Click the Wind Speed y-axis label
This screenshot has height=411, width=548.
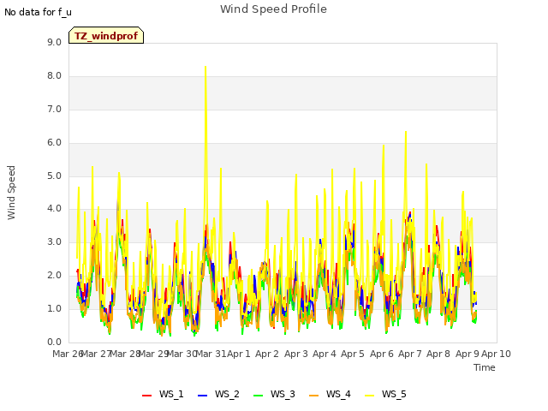pos(11,193)
